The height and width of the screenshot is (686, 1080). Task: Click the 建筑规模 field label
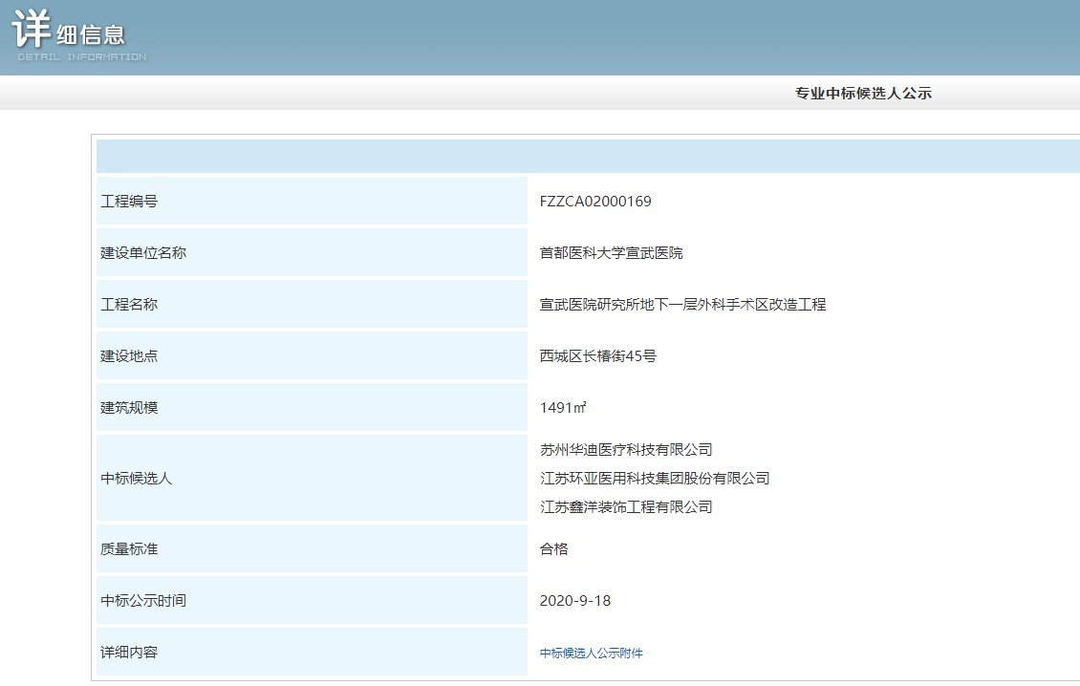[129, 408]
